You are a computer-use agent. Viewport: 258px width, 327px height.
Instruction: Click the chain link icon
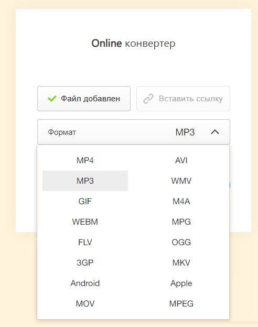[148, 99]
